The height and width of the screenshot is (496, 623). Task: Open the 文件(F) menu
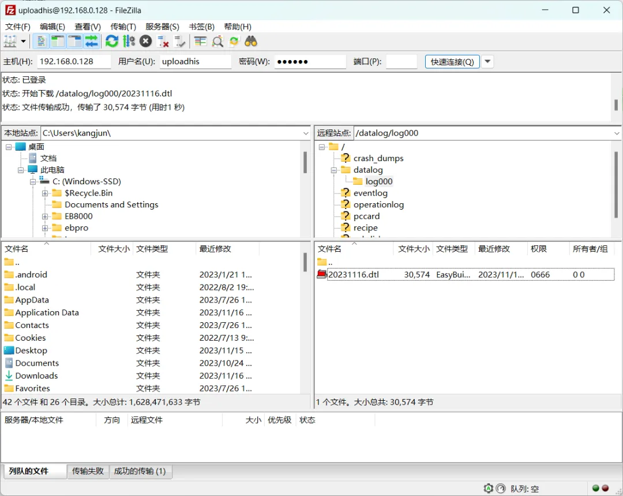(17, 27)
